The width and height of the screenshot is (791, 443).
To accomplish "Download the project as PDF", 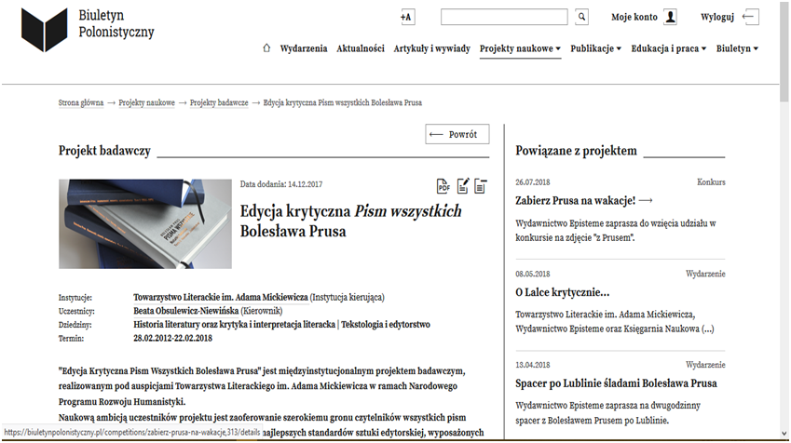I will [x=443, y=186].
